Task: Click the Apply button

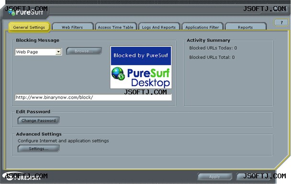Action: coord(215,176)
